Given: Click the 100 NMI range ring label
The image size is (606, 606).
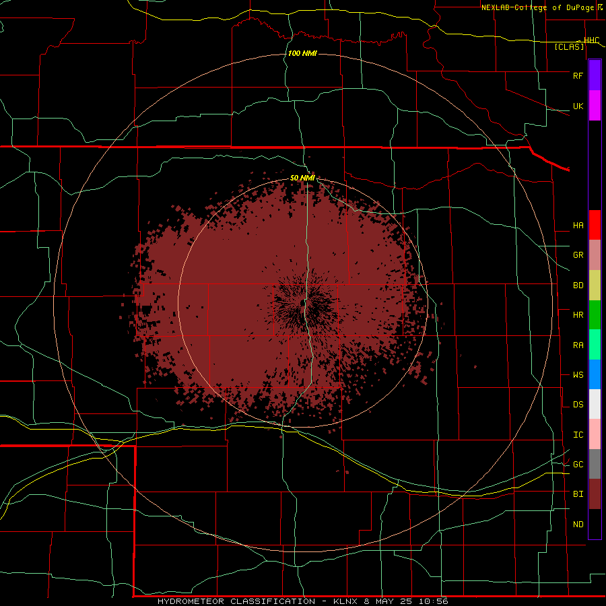Looking at the screenshot, I should (302, 53).
